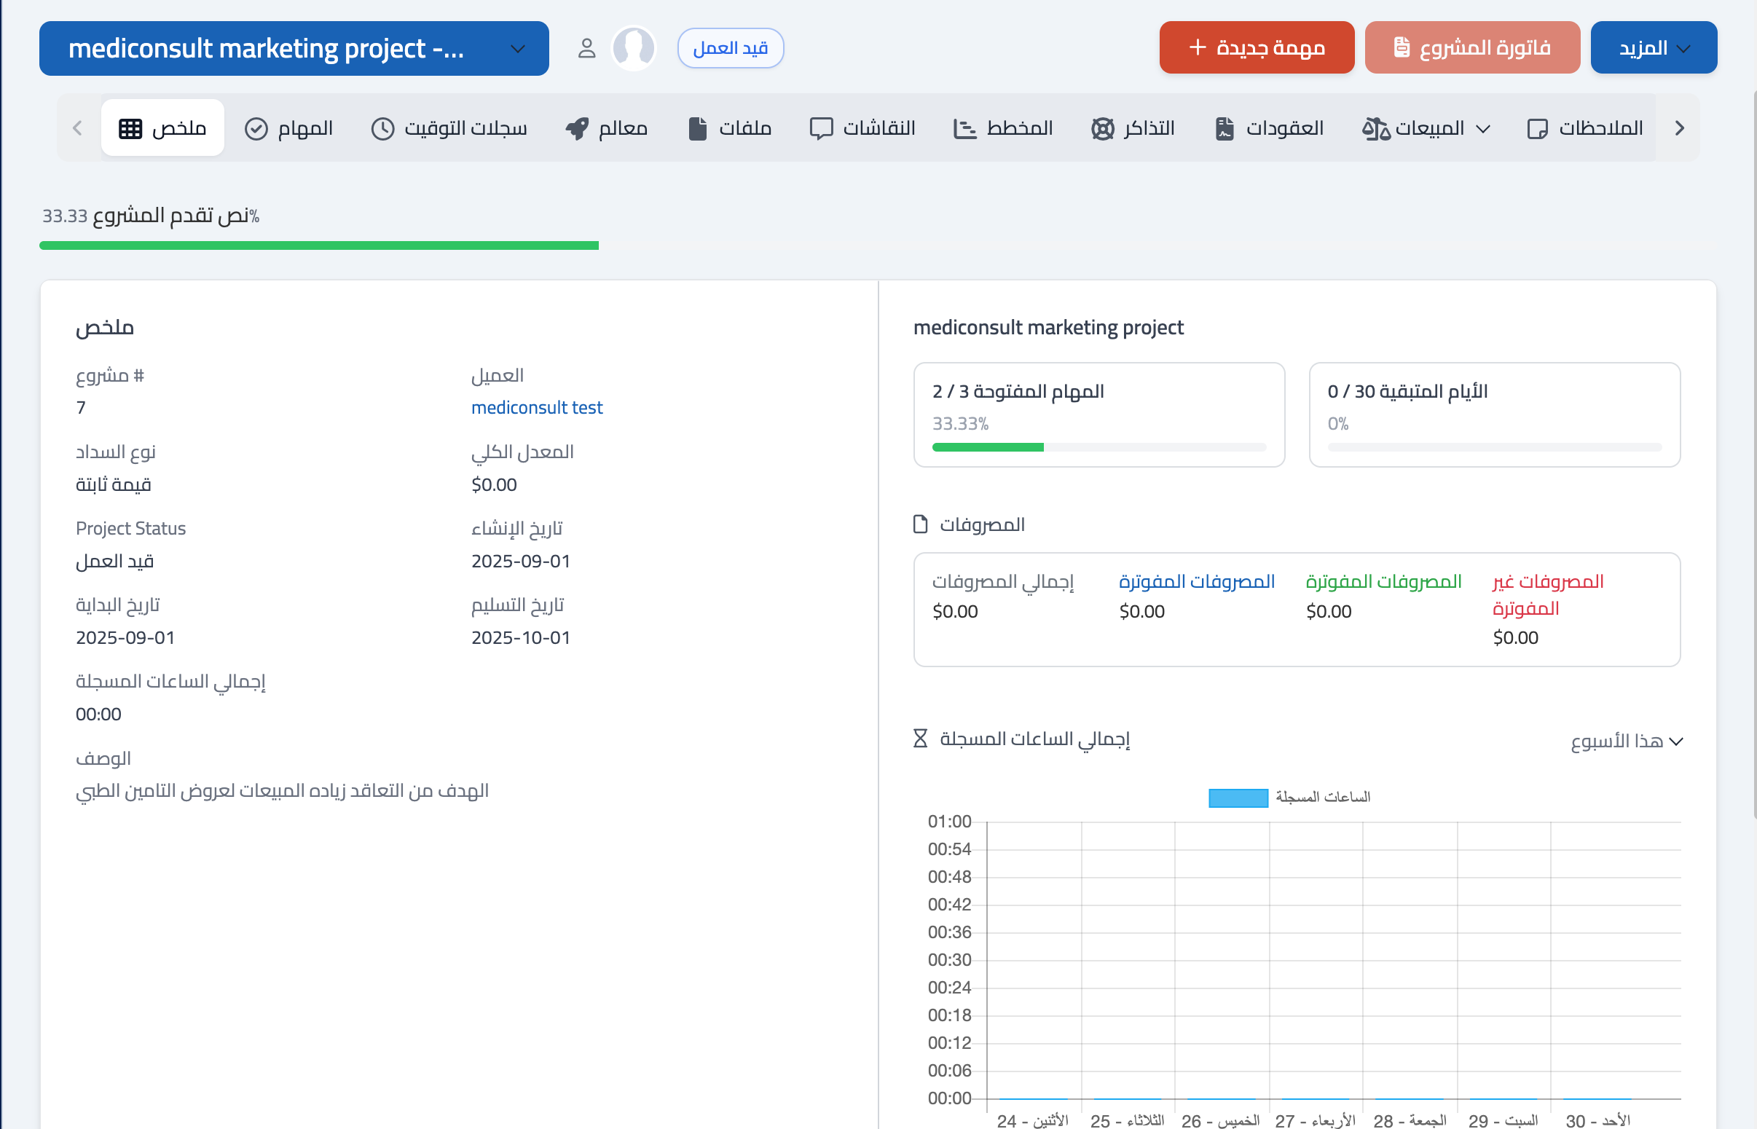
Task: Select the ملخص overview tab
Action: [x=162, y=129]
